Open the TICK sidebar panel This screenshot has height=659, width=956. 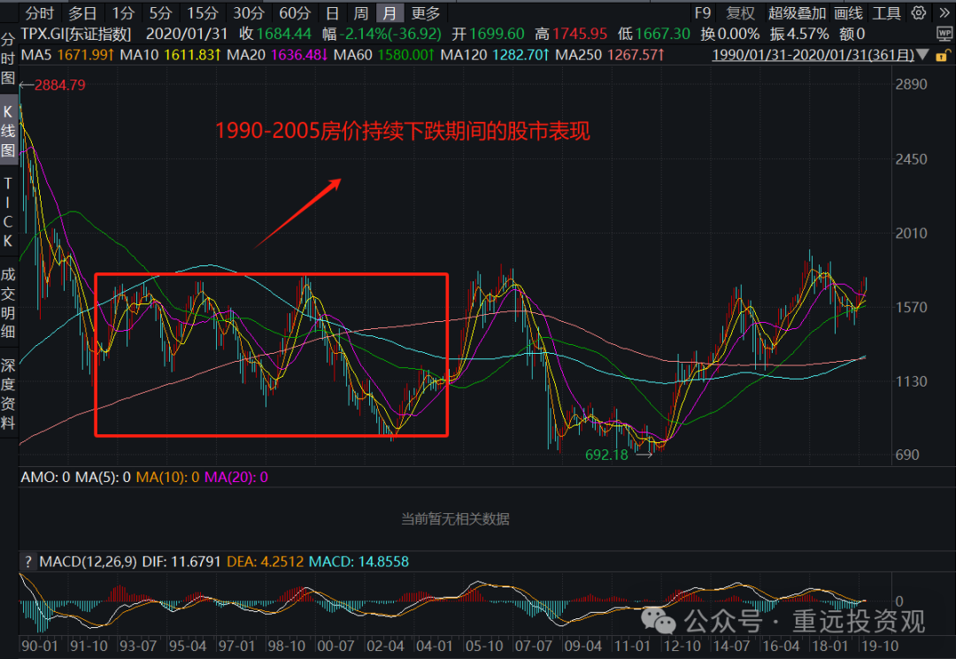(x=8, y=211)
